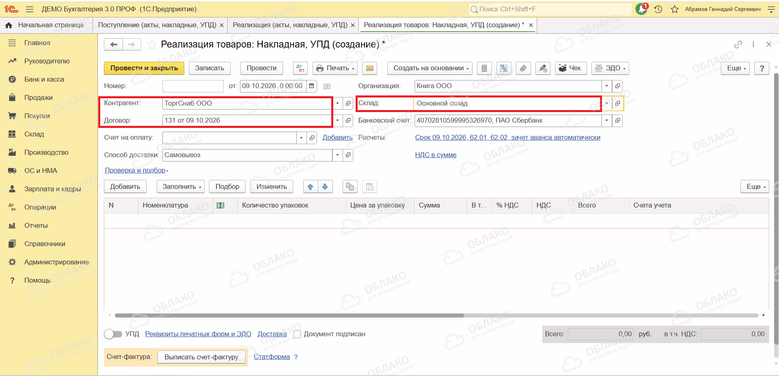This screenshot has width=779, height=376.
Task: Open calendar picker next to date
Action: [311, 86]
